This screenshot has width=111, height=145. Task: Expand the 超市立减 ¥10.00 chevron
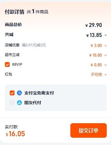click(106, 55)
